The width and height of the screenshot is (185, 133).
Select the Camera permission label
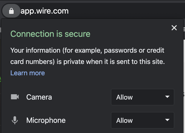(39, 97)
